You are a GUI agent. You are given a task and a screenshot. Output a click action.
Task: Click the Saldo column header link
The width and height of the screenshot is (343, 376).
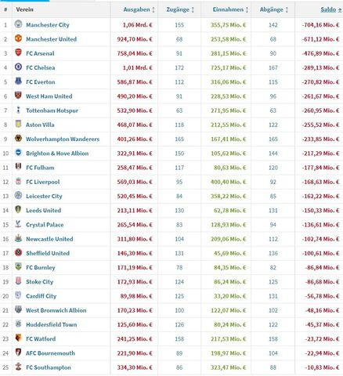click(328, 9)
